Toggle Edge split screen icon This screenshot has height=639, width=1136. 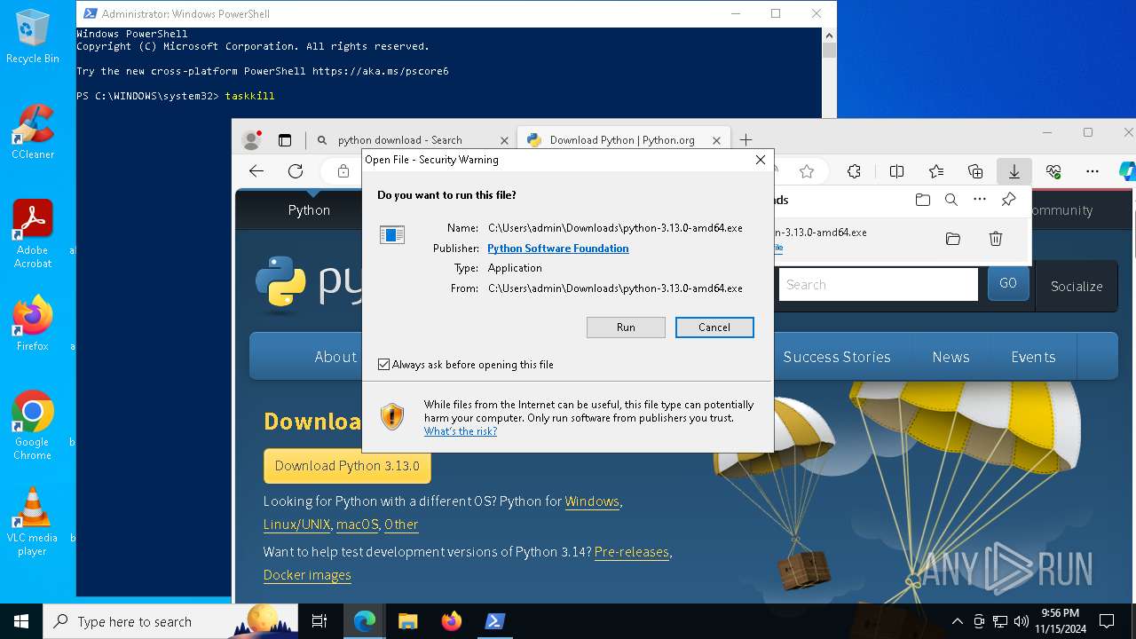tap(897, 171)
